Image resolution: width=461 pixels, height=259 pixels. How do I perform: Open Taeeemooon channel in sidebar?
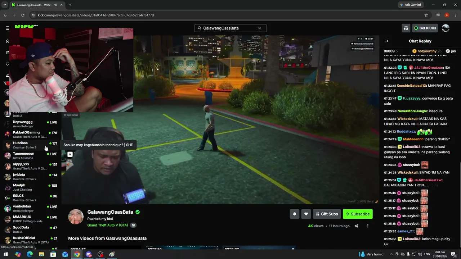[31, 156]
